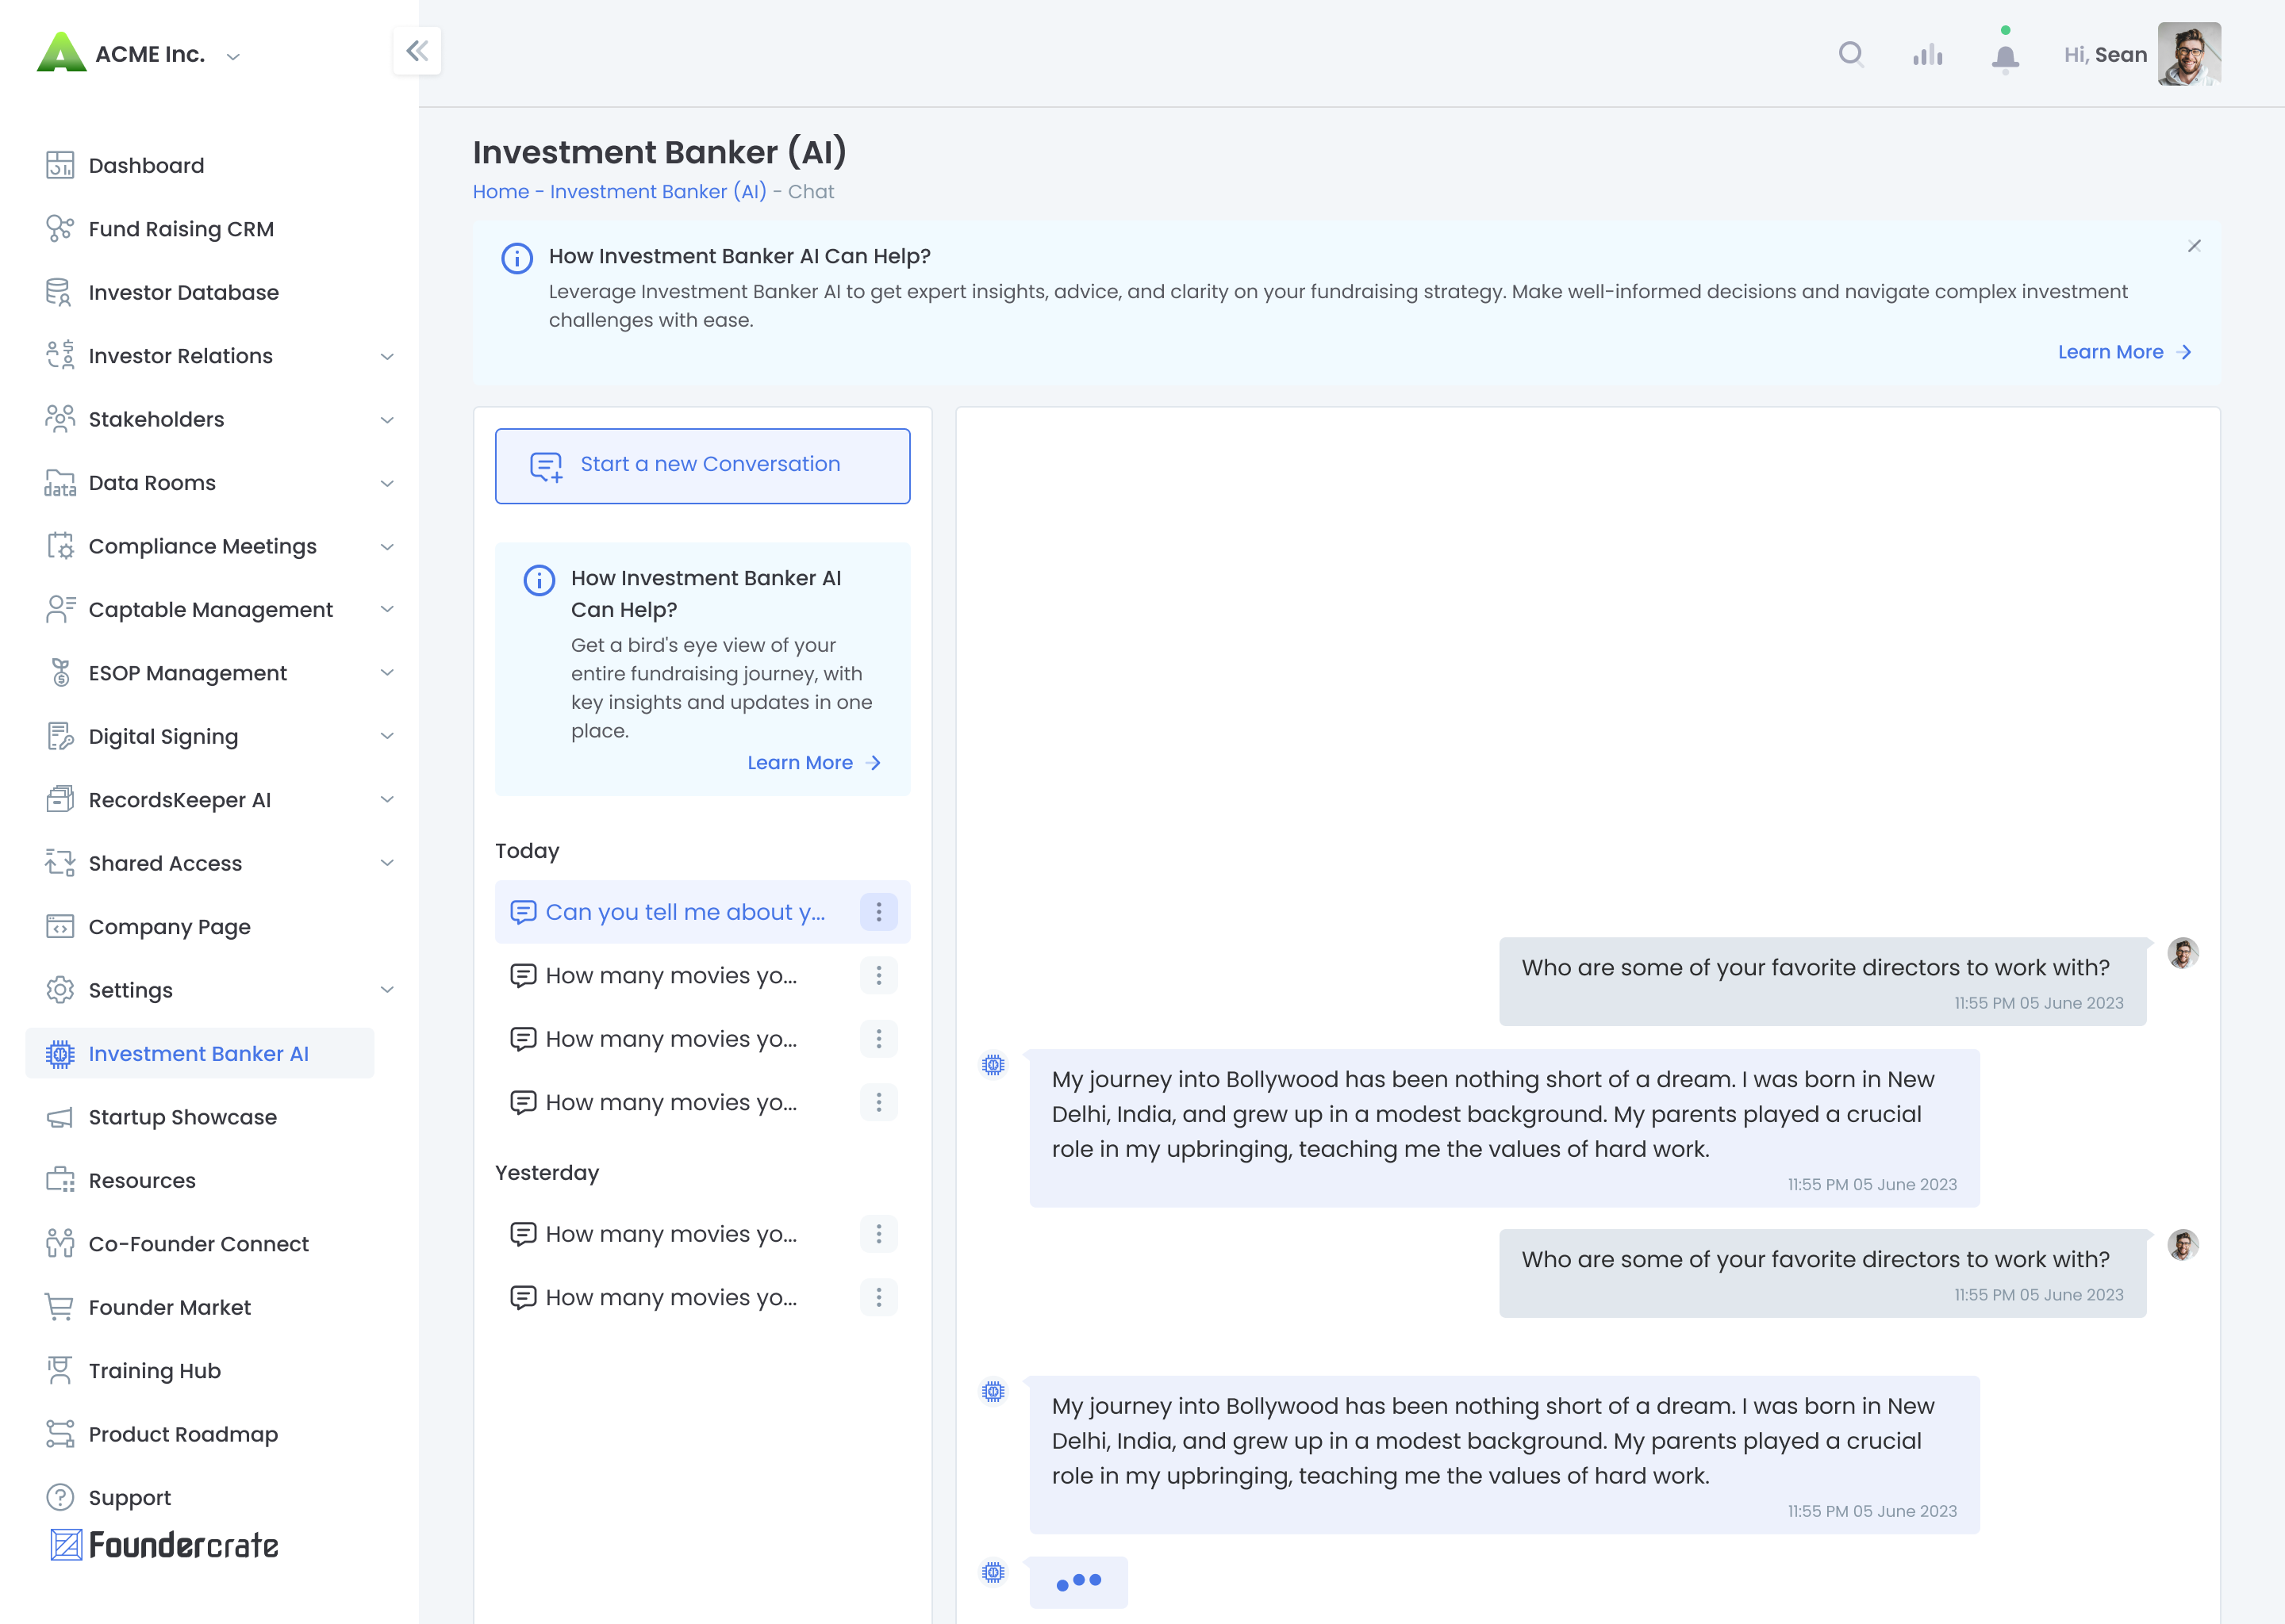Click the Founder Market sidebar icon

pos(58,1308)
